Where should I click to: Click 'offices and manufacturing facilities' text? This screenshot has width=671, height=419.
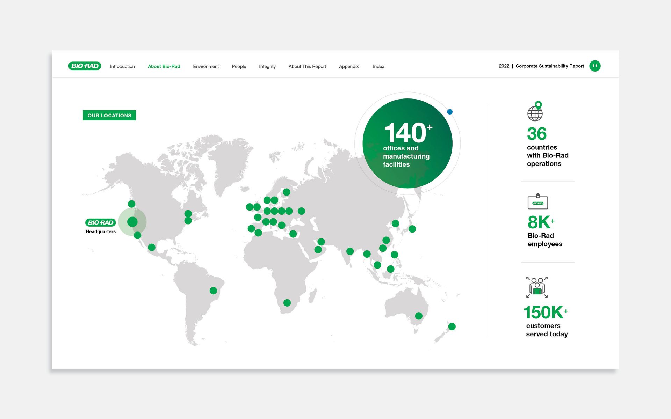tap(406, 156)
